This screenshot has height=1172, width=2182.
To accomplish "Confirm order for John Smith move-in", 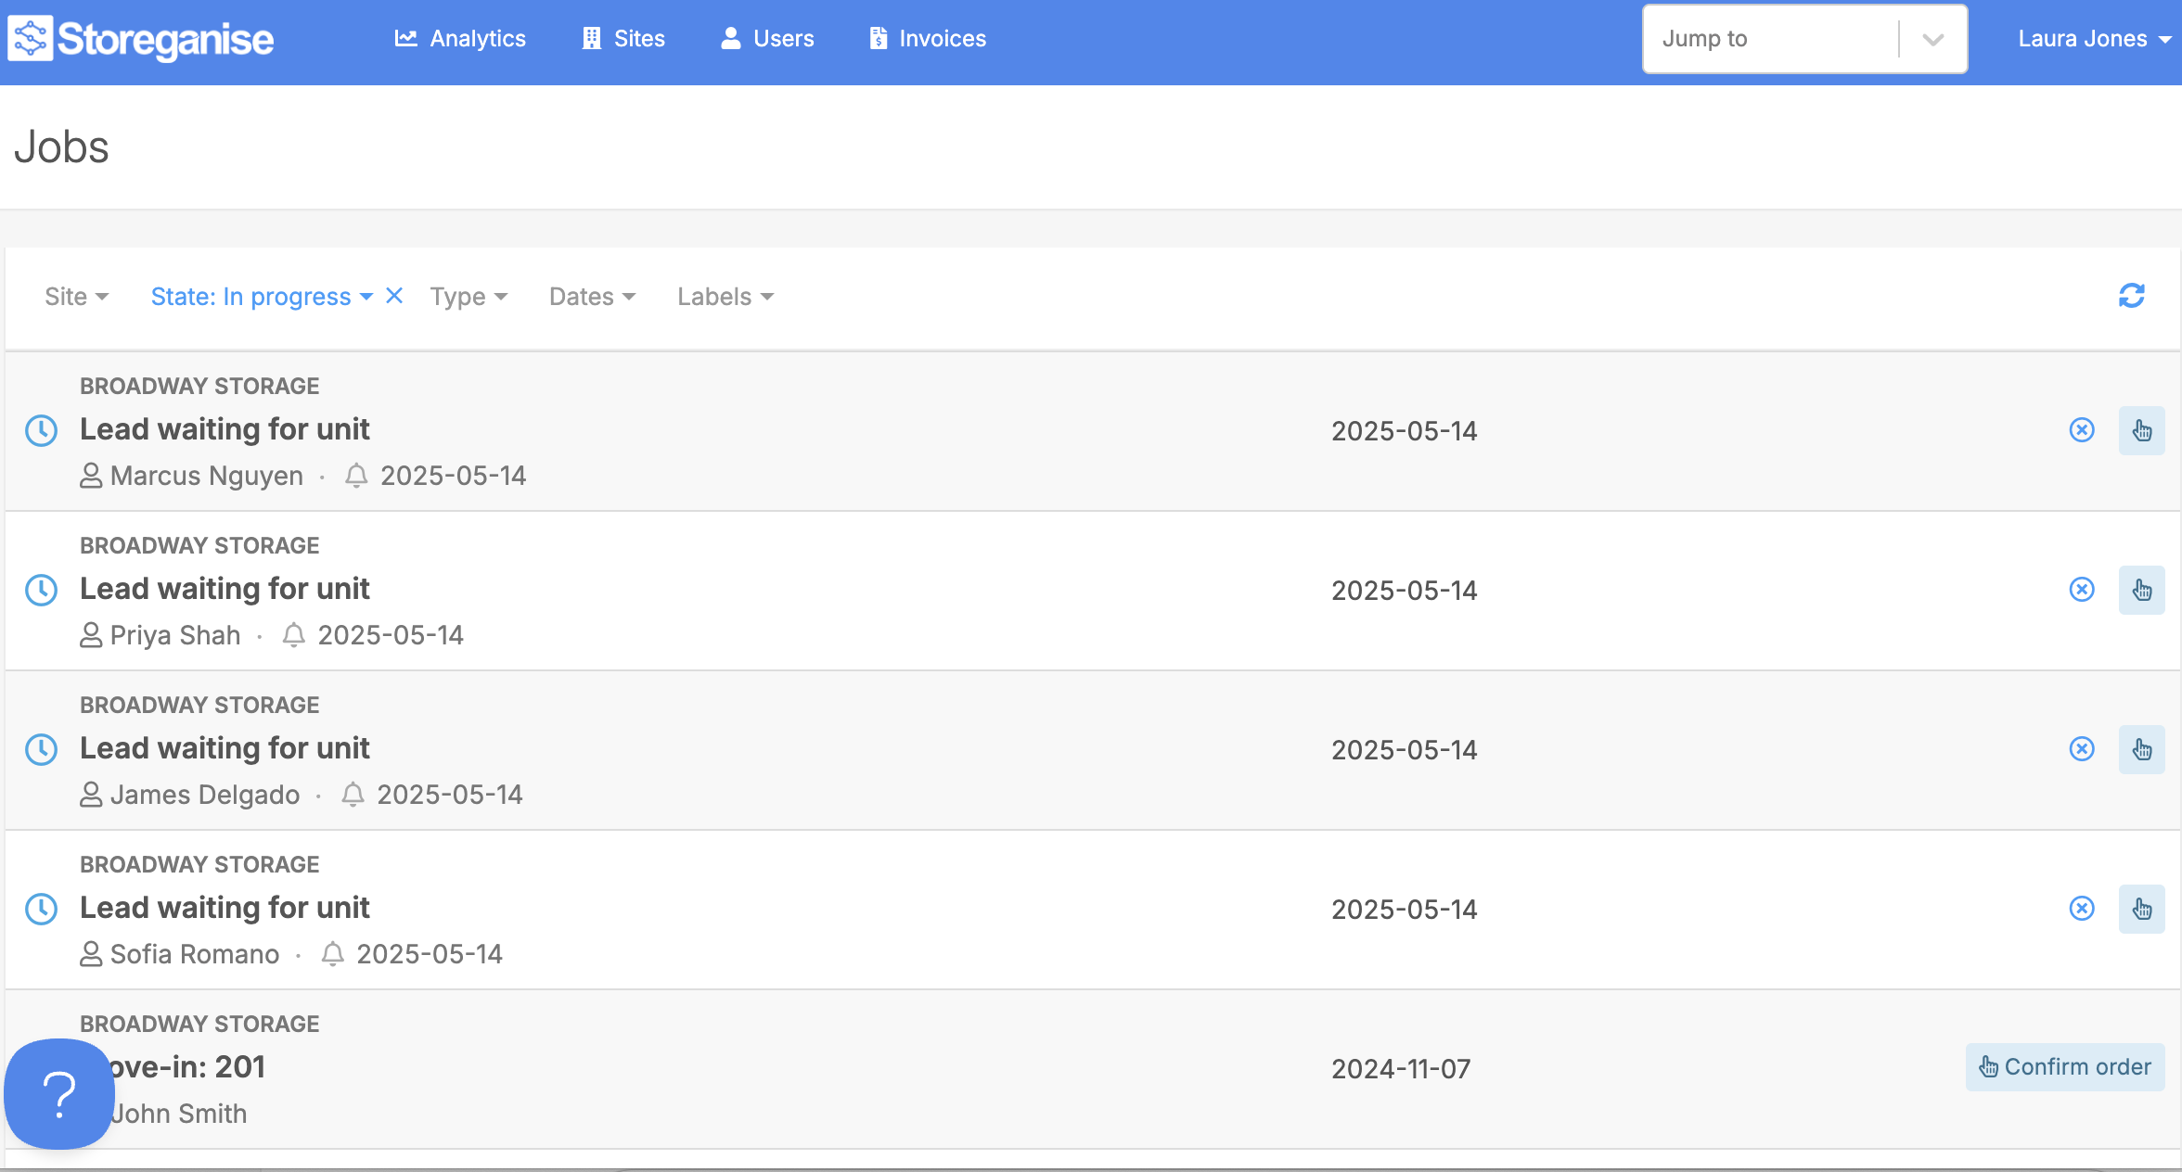I will pos(2065,1067).
